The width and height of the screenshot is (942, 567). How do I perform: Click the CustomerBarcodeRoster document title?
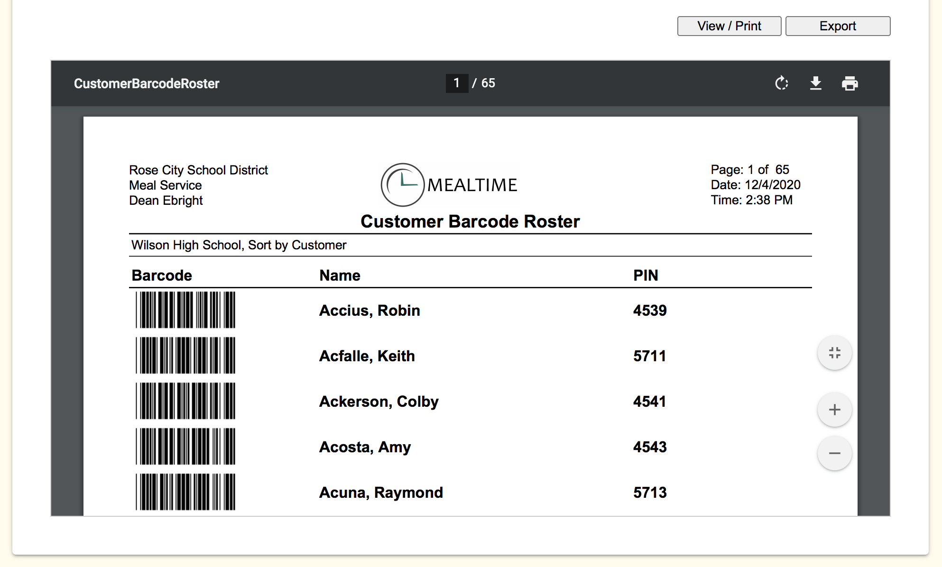tap(147, 84)
